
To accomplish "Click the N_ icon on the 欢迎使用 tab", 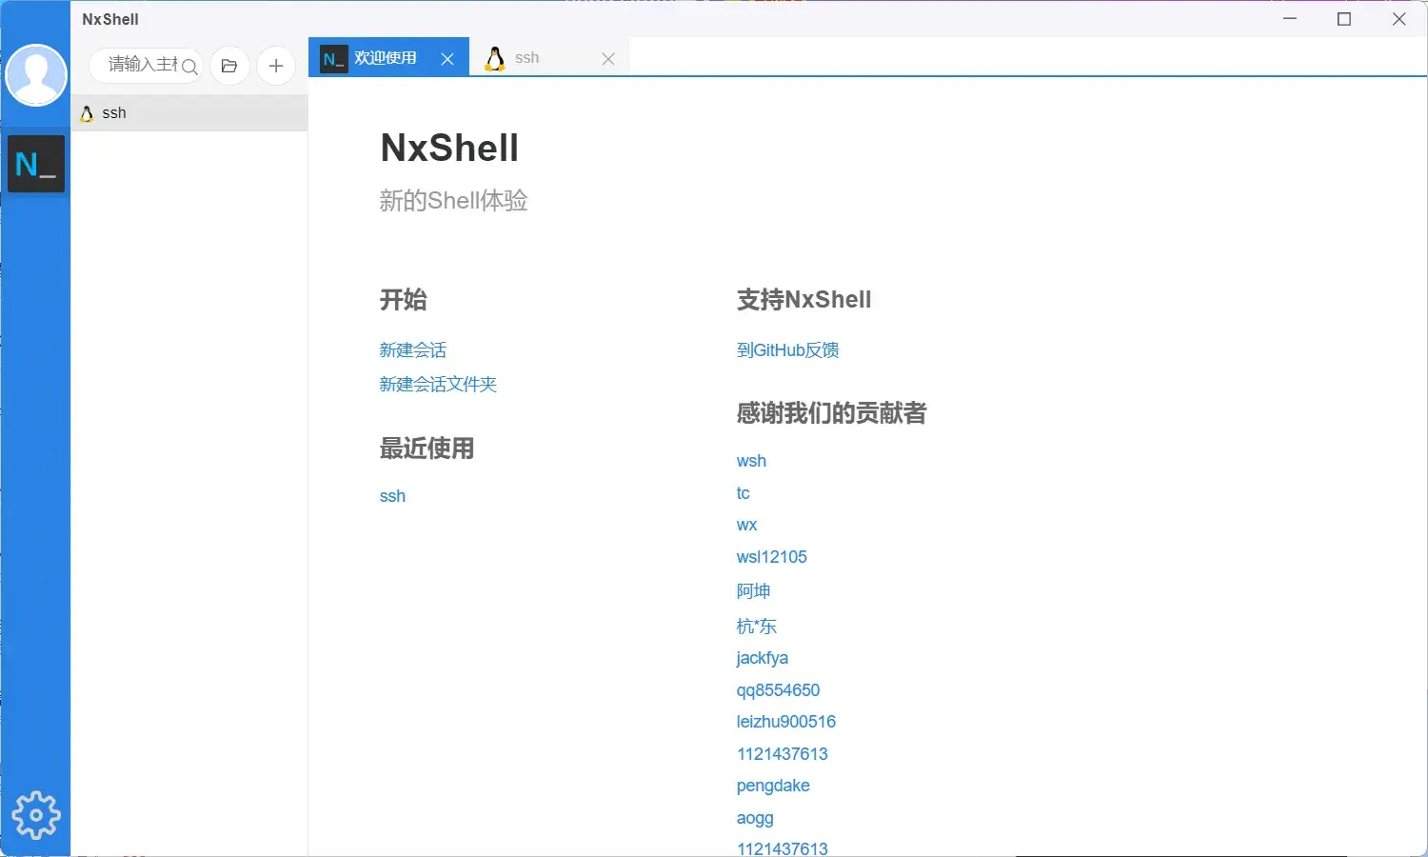I will [333, 59].
